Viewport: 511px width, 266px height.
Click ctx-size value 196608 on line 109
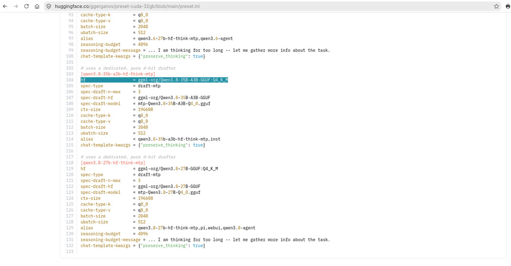pos(145,109)
